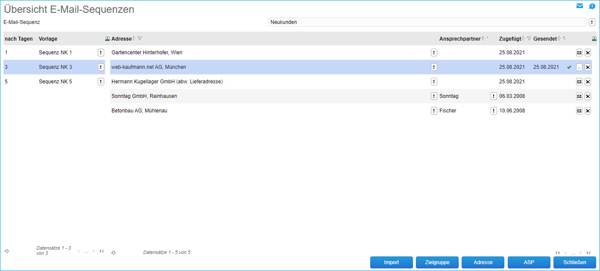Click the blue envelope icon at top right
The height and width of the screenshot is (271, 600).
pos(580,6)
